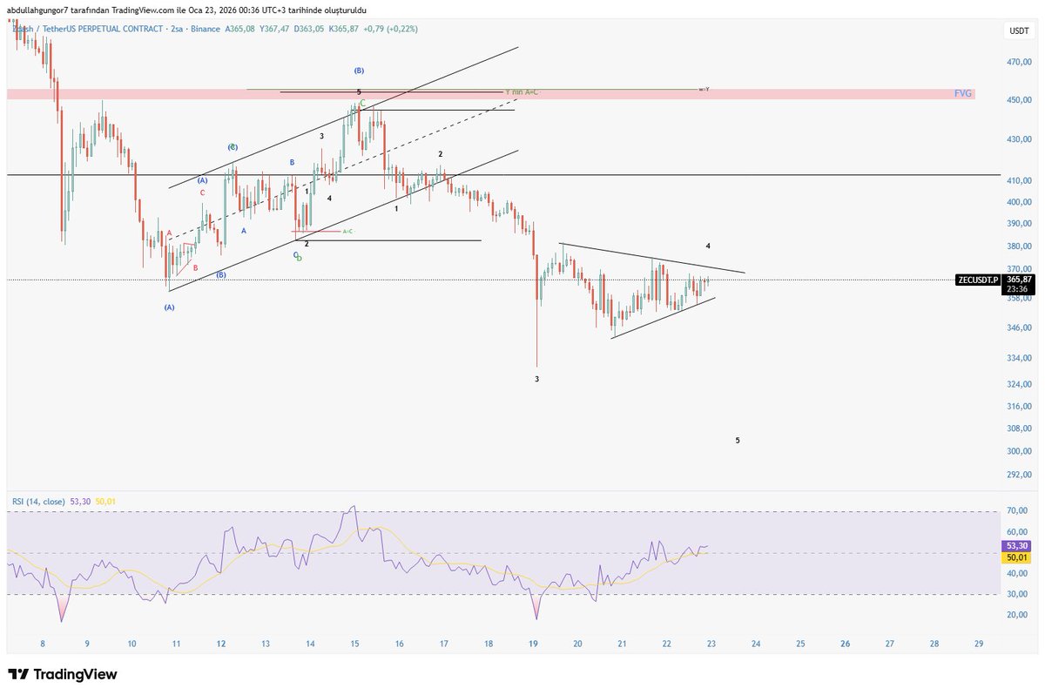Select the FVG label on the right
The height and width of the screenshot is (695, 1045).
pos(962,92)
